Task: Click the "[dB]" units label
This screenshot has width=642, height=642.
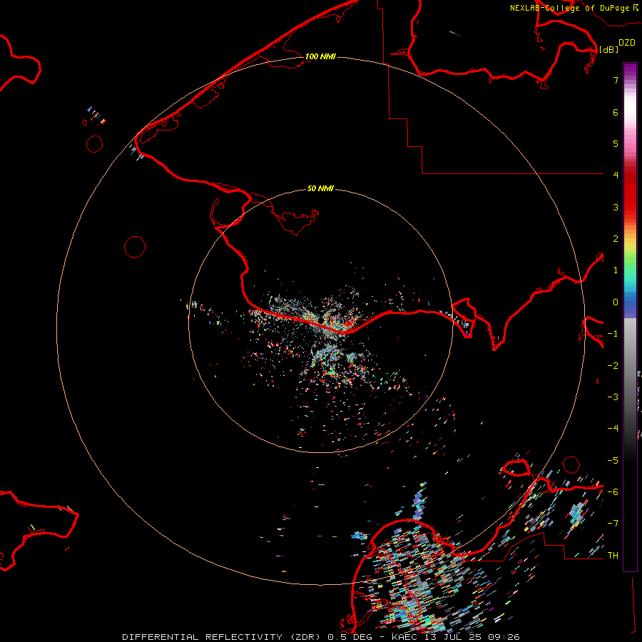Action: pyautogui.click(x=609, y=49)
